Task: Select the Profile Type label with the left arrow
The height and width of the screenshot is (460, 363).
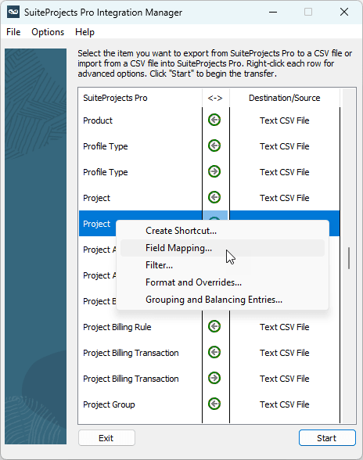Action: tap(106, 146)
